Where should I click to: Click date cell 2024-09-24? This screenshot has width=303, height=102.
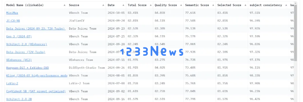(116, 21)
